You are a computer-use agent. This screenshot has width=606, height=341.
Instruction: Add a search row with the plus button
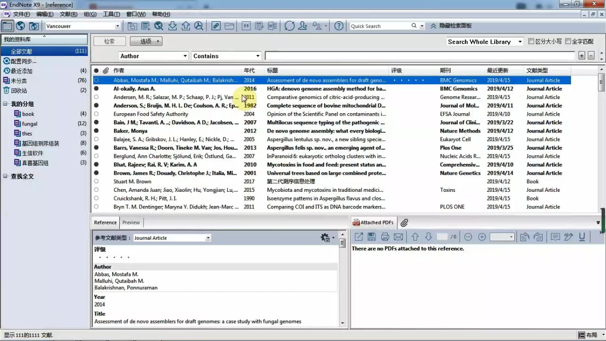coord(582,56)
